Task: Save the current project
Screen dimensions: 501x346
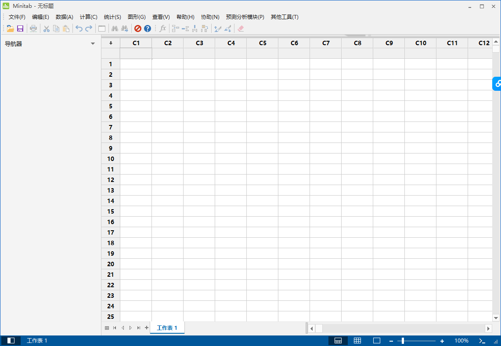Action: tap(20, 29)
